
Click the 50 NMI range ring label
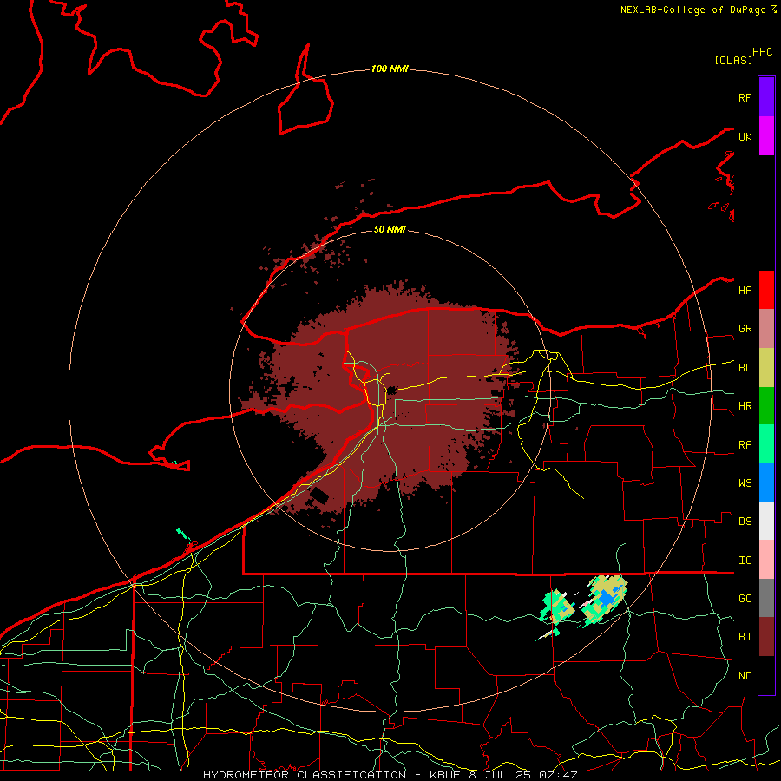coord(390,229)
